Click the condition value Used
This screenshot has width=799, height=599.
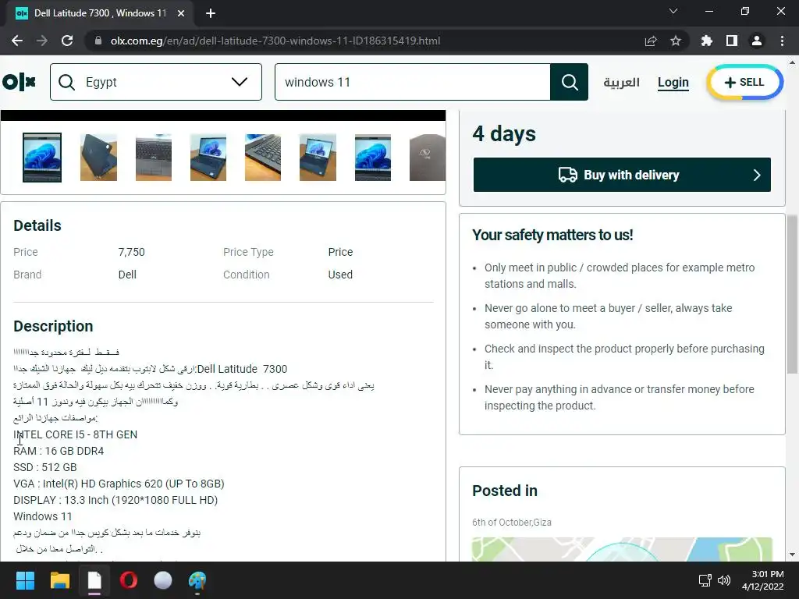pyautogui.click(x=340, y=275)
